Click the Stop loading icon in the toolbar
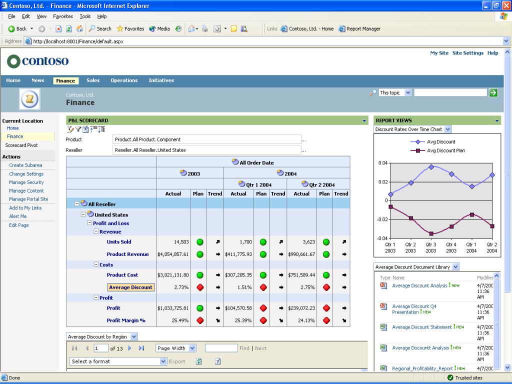 (58, 28)
